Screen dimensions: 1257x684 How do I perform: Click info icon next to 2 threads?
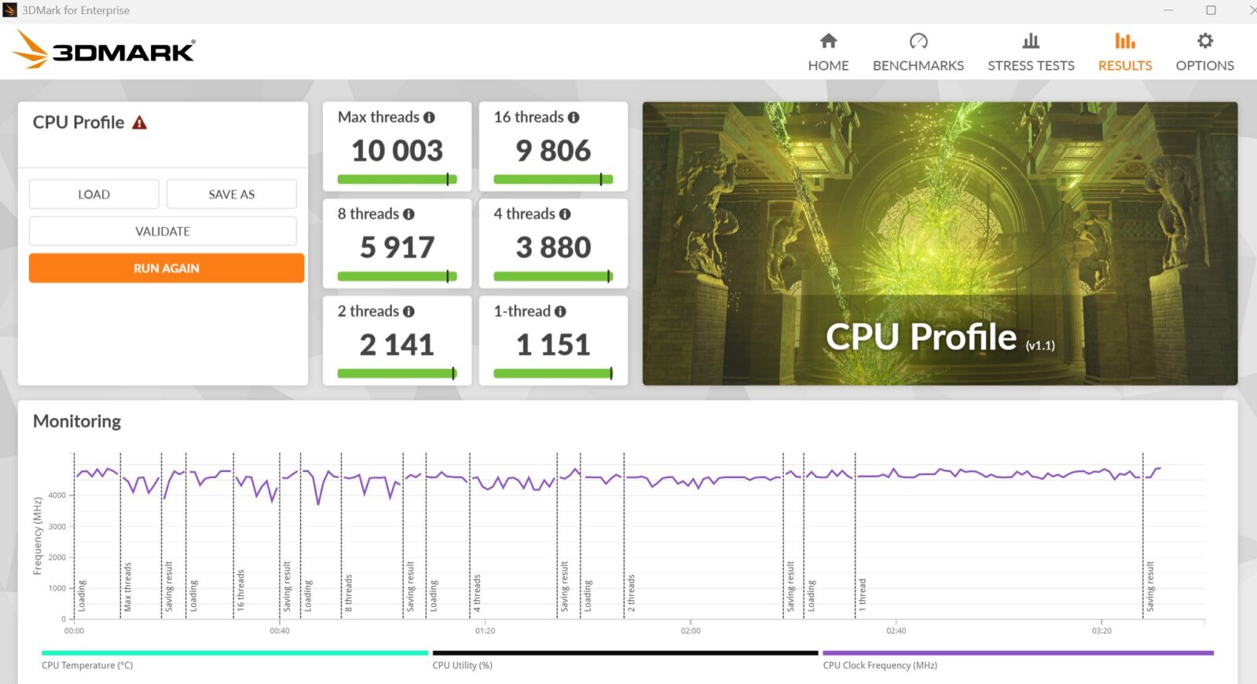click(x=409, y=312)
